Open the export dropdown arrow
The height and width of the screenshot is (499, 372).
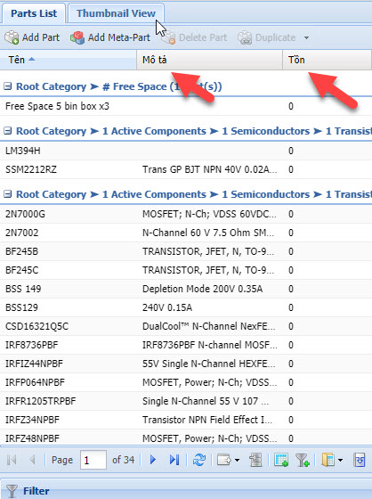point(238,460)
